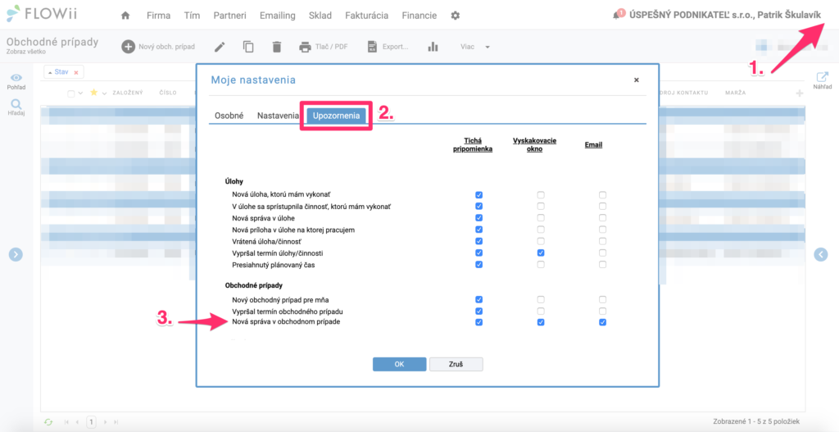
Task: Cancel with the Zruš button
Action: tap(456, 364)
